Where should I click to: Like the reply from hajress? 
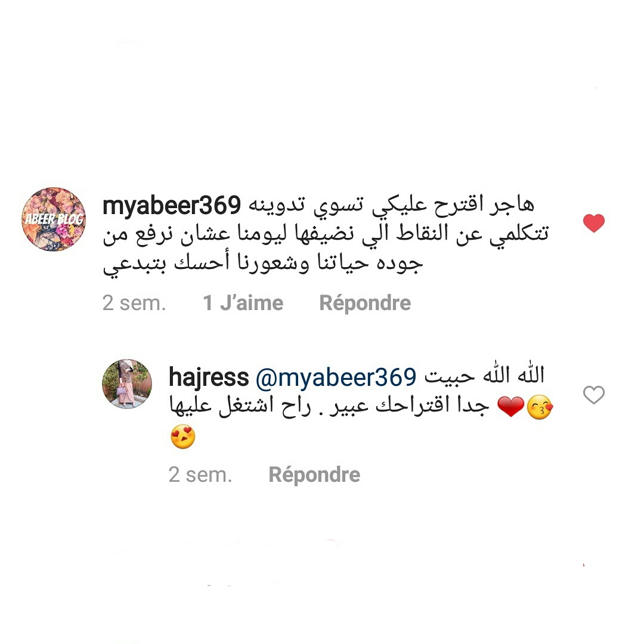[594, 395]
